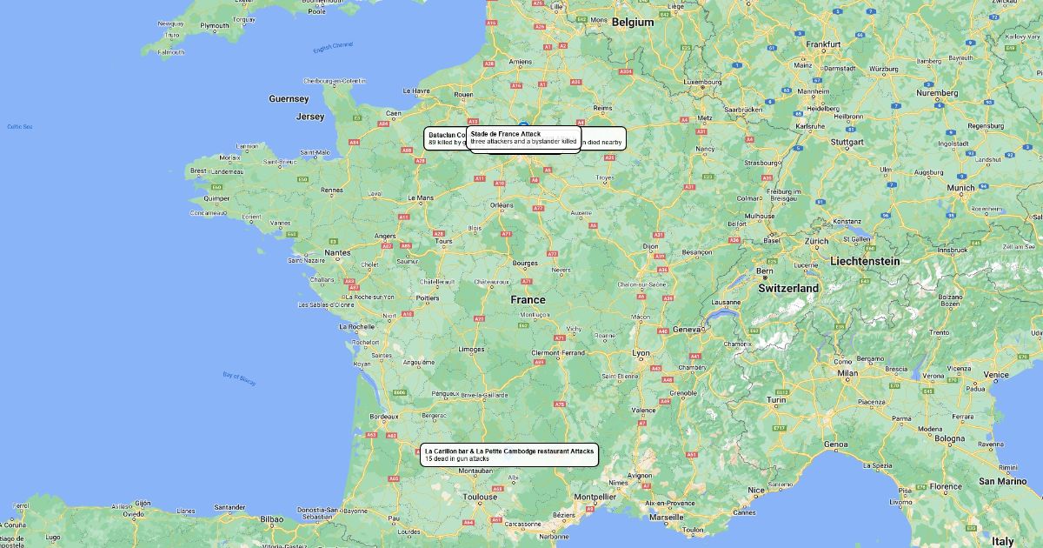The width and height of the screenshot is (1043, 548).
Task: Click the Bordeaux city label
Action: [x=384, y=417]
